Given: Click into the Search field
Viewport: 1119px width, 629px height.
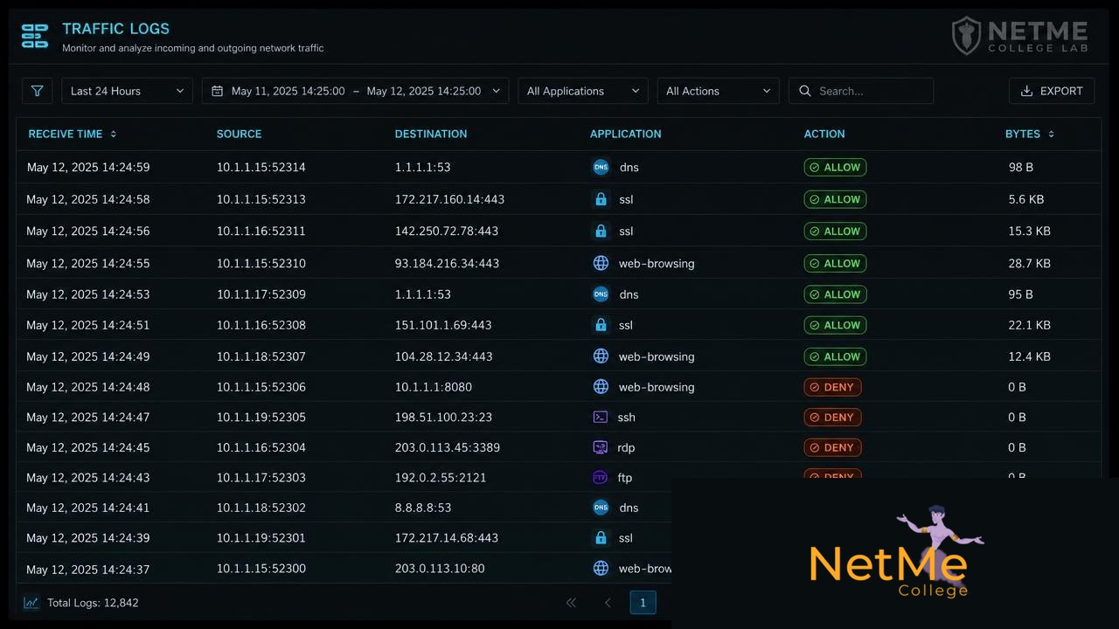Looking at the screenshot, I should coord(861,91).
